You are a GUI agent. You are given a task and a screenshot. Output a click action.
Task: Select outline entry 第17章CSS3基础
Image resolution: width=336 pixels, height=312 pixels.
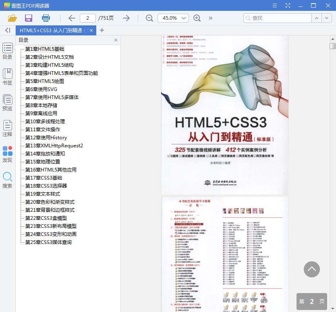(x=44, y=178)
